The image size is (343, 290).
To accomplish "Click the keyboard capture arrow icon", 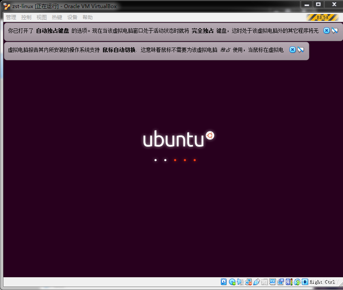I will [305, 282].
